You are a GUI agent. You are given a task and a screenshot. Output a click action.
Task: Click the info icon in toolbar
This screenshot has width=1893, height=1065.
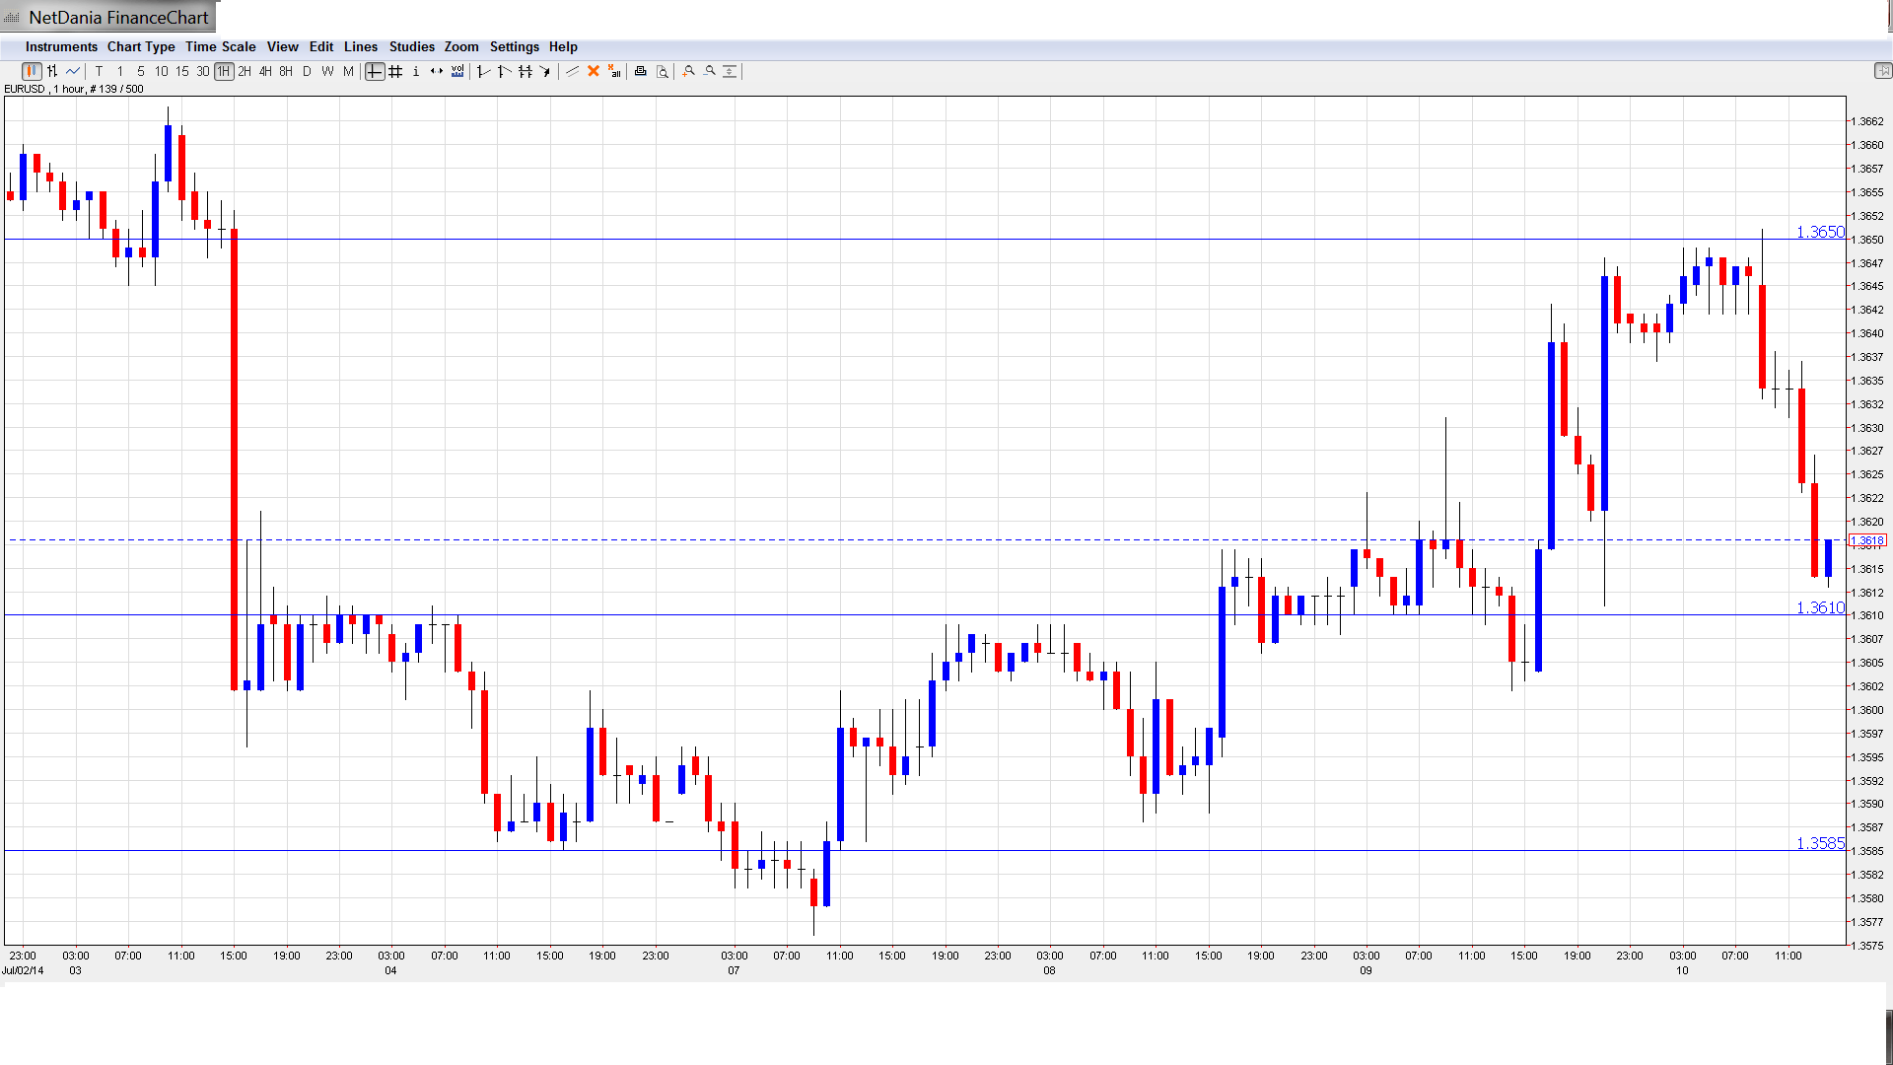pos(416,71)
